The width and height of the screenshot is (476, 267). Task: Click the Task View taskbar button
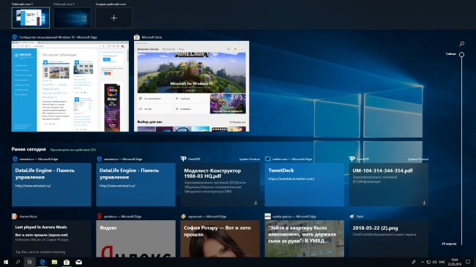(29, 262)
